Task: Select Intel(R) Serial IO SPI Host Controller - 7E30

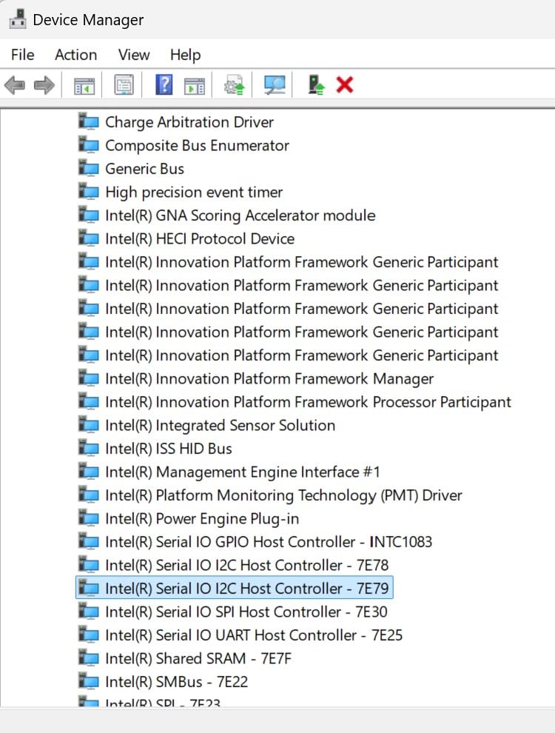Action: tap(246, 612)
